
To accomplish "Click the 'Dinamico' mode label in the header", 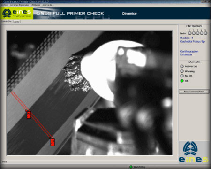I will click(x=129, y=14).
